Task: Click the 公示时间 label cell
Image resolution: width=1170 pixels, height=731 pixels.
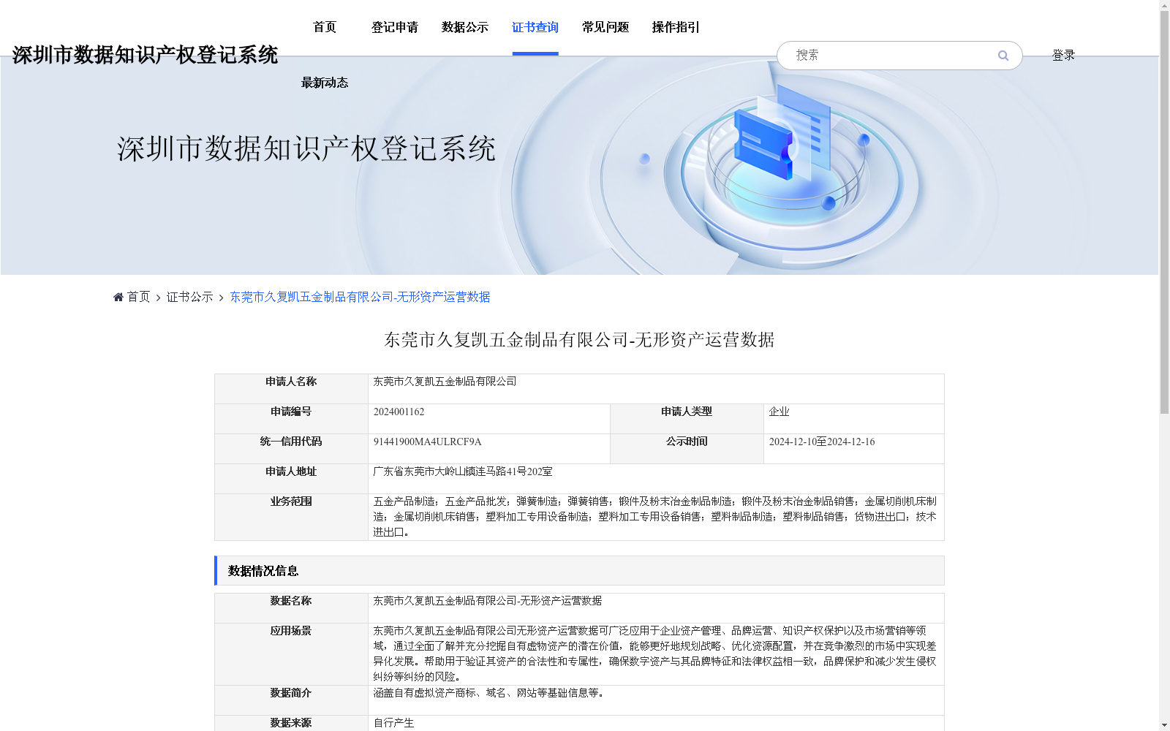Action: pos(687,449)
